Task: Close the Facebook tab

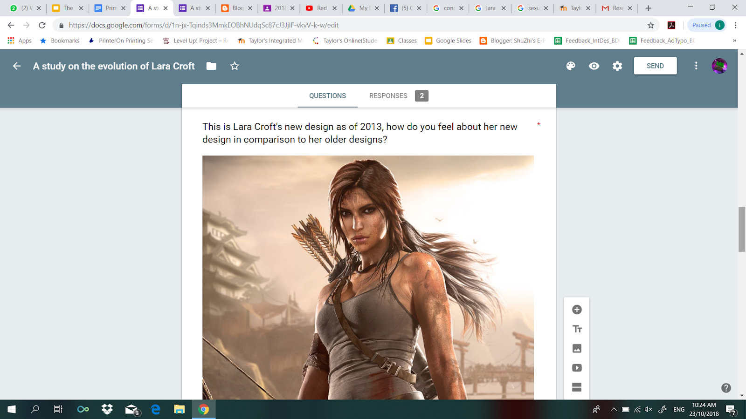Action: tap(419, 8)
